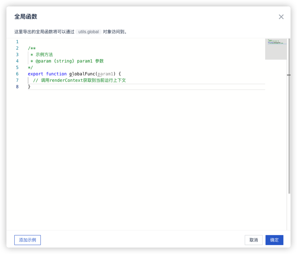Click the function keyword in line 6
Viewport: 297px width, 254px height.
click(x=56, y=74)
